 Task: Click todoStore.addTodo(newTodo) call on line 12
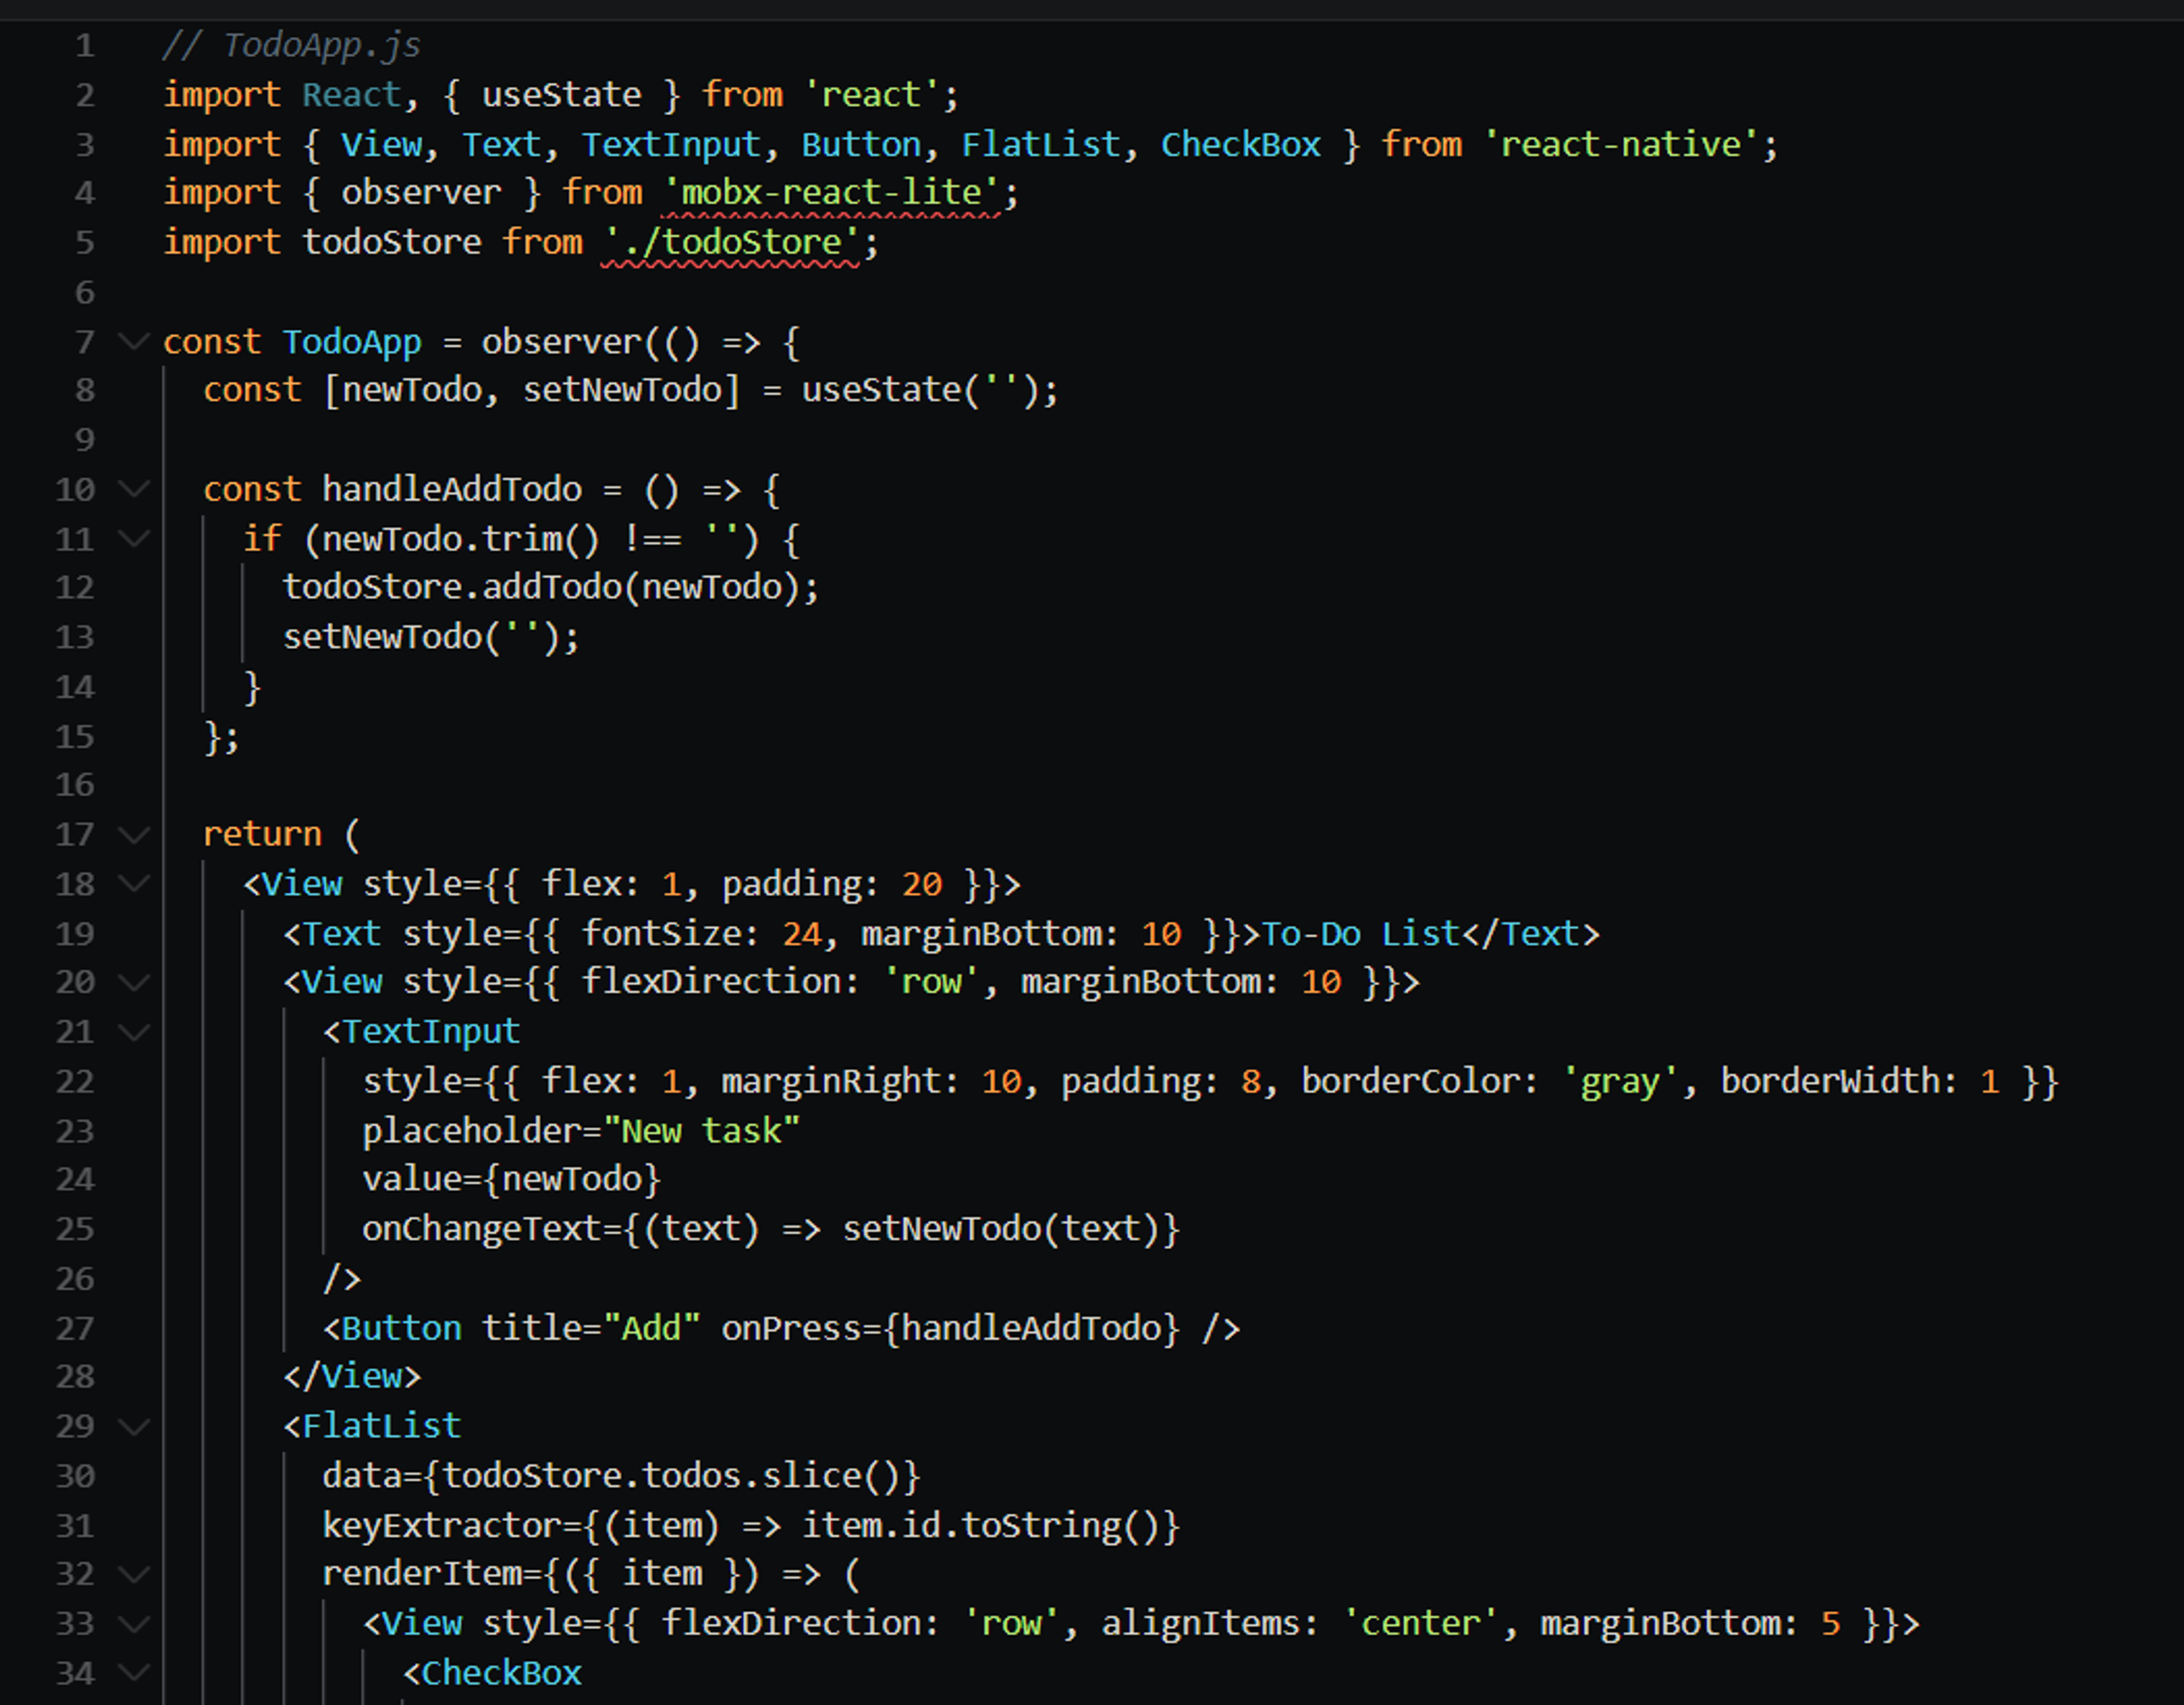(541, 587)
